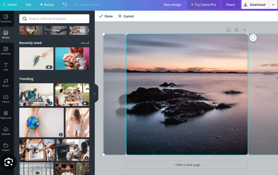Click the Share button
Screen dimensions: 278x175
pyautogui.click(x=230, y=5)
